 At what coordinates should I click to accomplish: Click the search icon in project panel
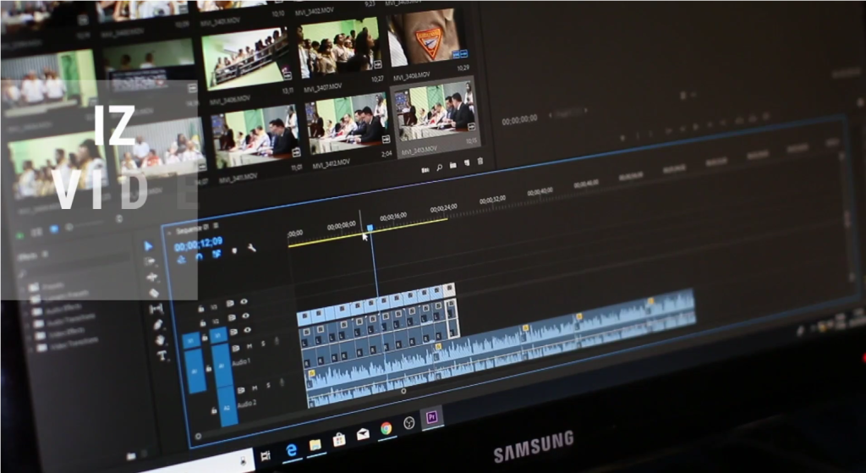(x=439, y=167)
